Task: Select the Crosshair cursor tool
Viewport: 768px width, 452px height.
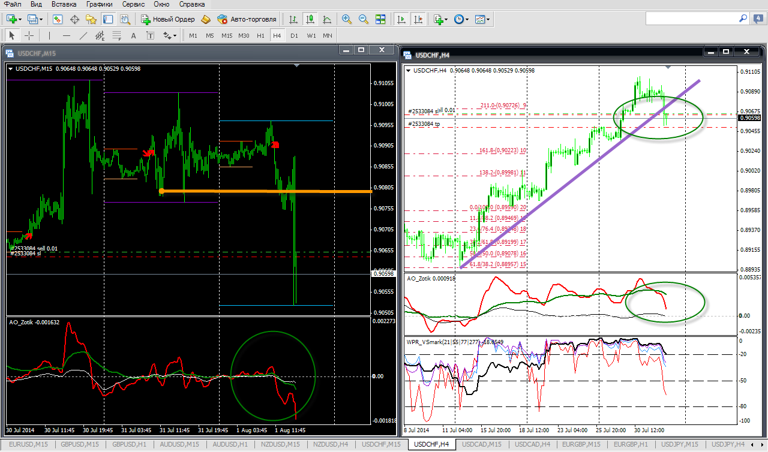Action: point(28,35)
